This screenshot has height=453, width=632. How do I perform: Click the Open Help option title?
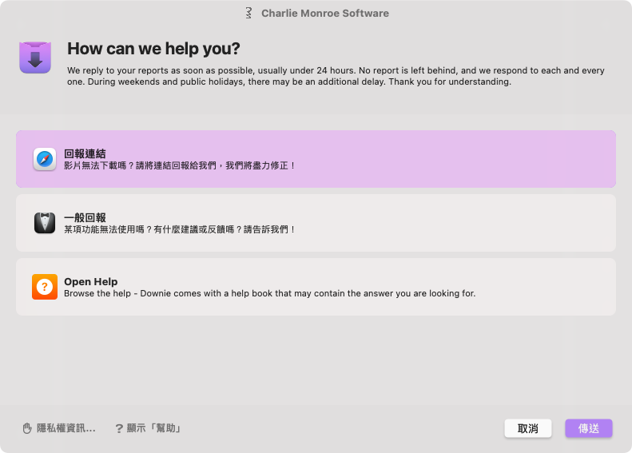click(x=91, y=281)
